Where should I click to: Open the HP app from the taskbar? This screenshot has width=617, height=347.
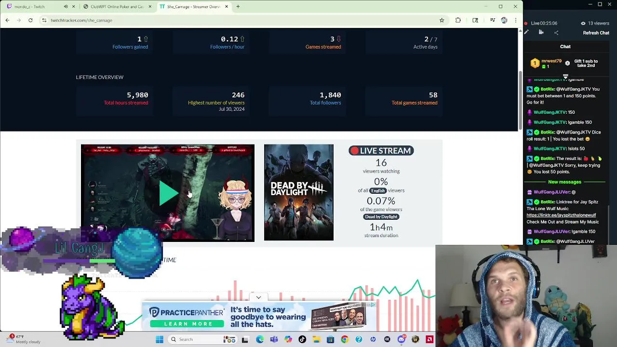pos(373,339)
